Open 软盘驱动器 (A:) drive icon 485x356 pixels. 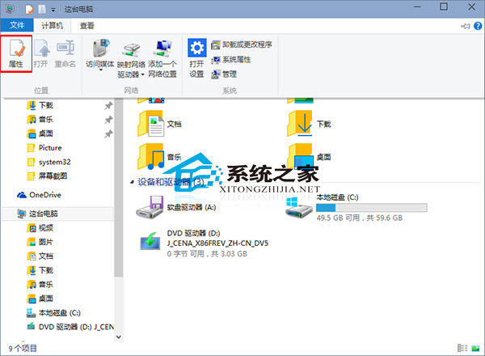tap(153, 208)
